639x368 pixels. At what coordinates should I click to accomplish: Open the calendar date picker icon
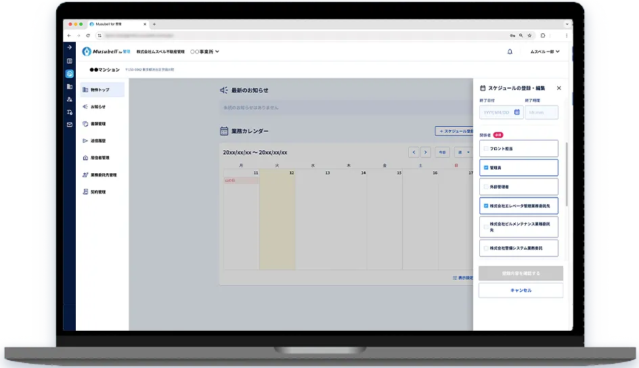[516, 112]
